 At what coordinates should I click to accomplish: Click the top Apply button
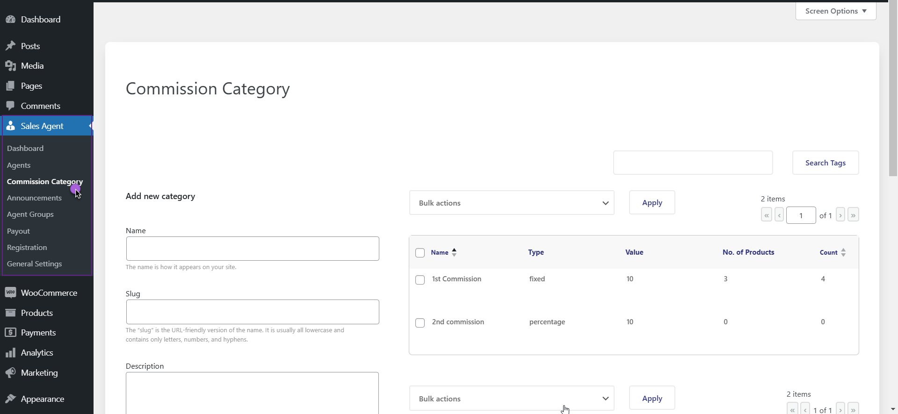652,203
